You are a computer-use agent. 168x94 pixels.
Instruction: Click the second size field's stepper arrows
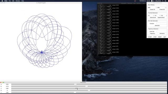click(x=166, y=8)
